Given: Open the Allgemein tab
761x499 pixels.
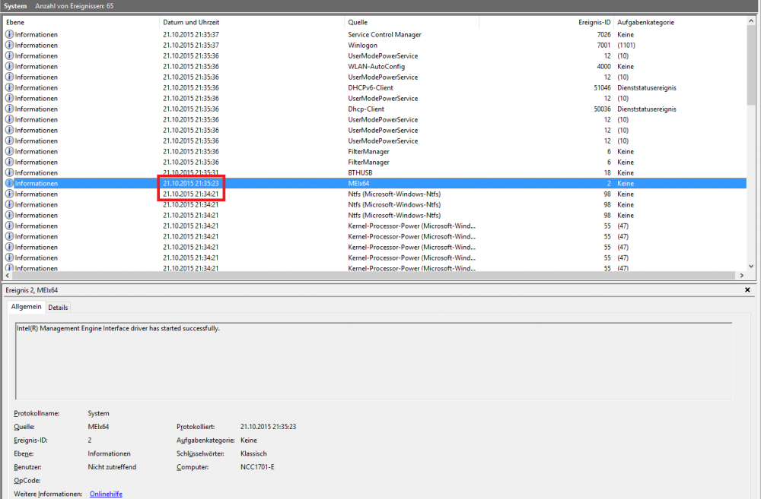Looking at the screenshot, I should tap(26, 307).
